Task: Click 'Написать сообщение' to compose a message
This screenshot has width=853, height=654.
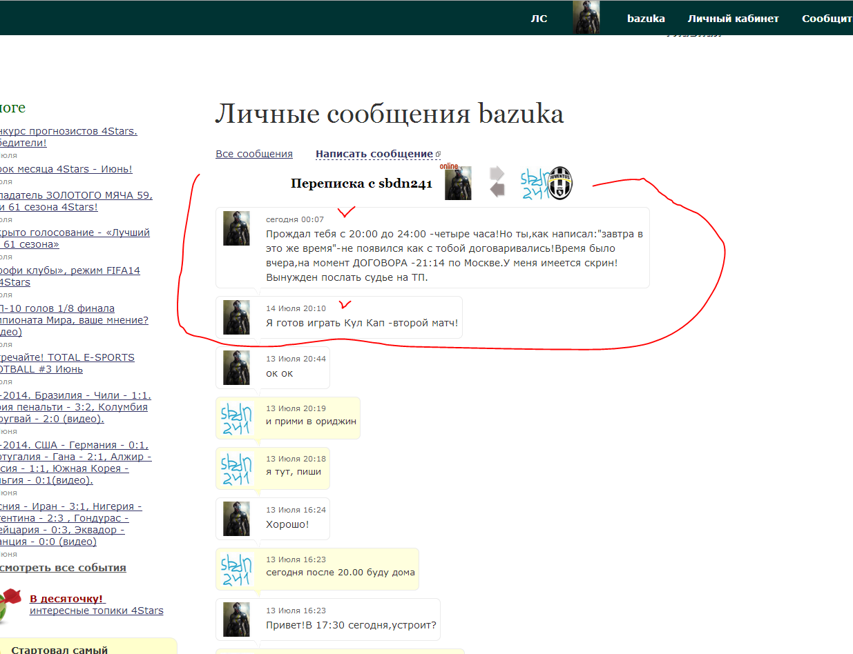Action: coord(374,154)
